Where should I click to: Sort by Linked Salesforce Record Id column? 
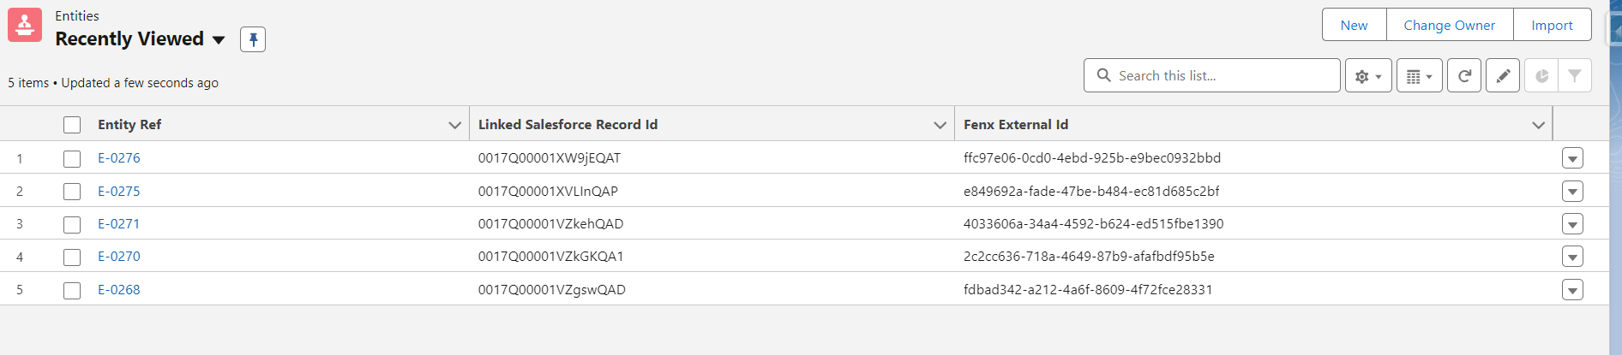coord(568,125)
